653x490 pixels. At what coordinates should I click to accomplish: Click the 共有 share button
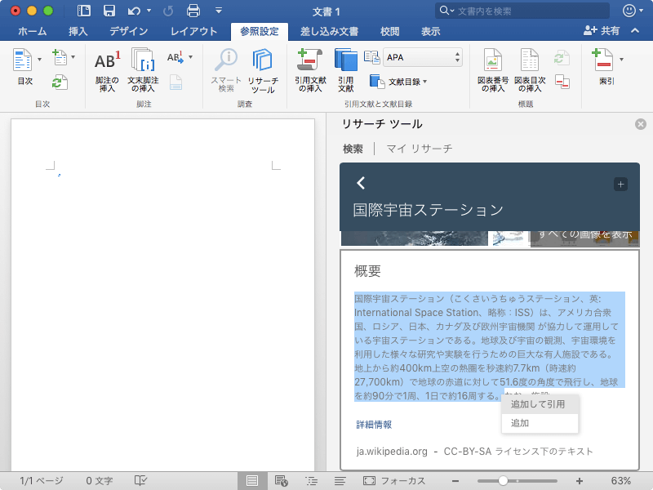click(x=602, y=30)
